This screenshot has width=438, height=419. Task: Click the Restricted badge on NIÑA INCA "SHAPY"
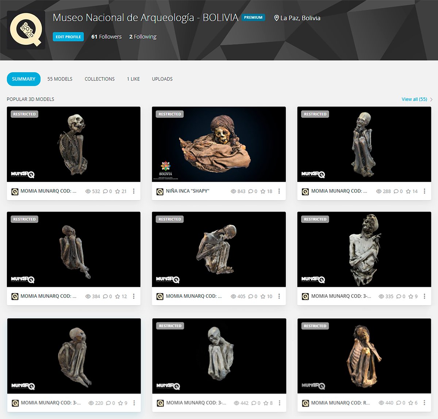[170, 114]
